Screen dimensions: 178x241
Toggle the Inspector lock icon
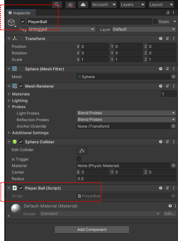168,13
